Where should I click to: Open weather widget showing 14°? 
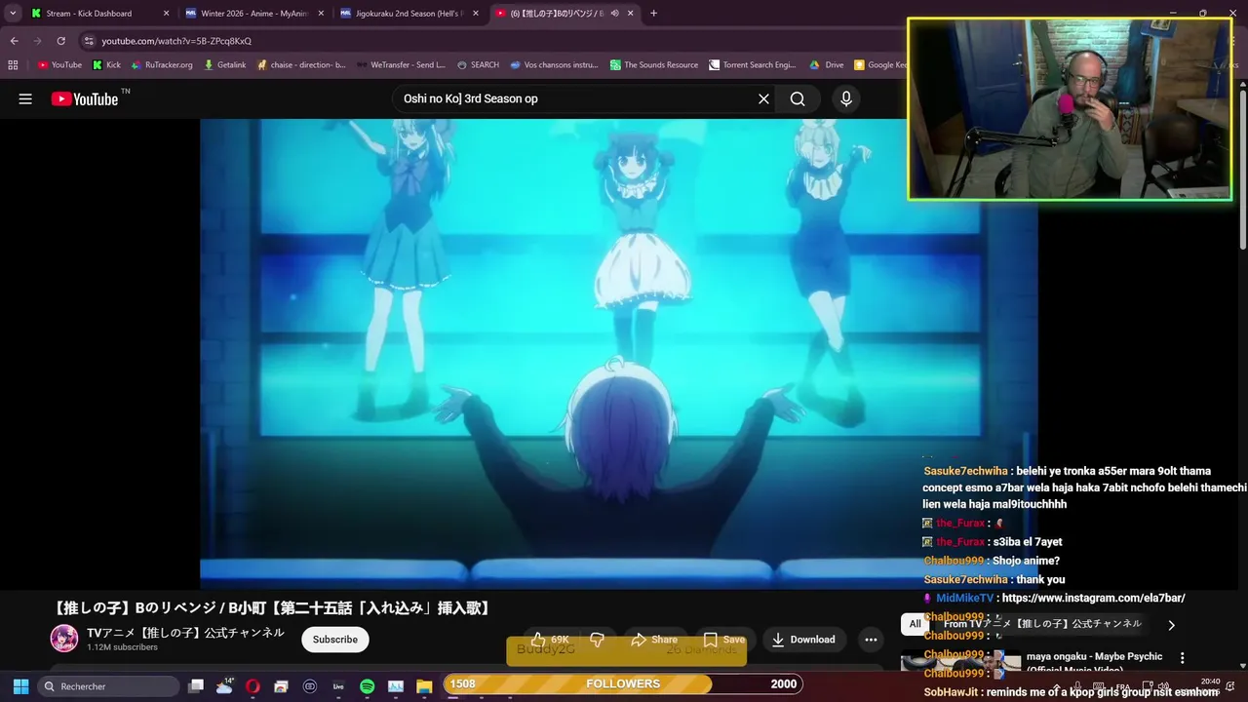click(225, 685)
